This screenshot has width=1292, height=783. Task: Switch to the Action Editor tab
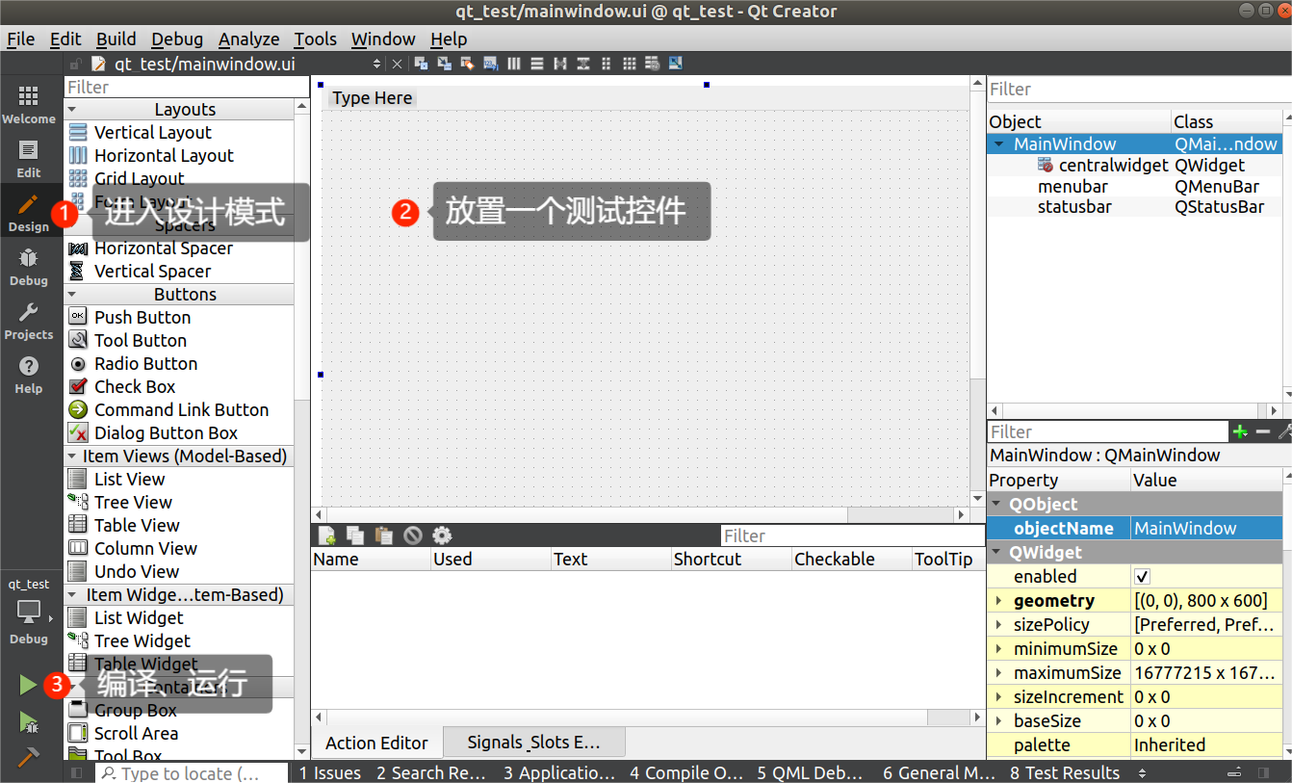[376, 743]
